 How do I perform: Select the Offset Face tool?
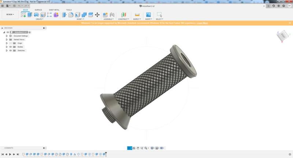(90, 15)
